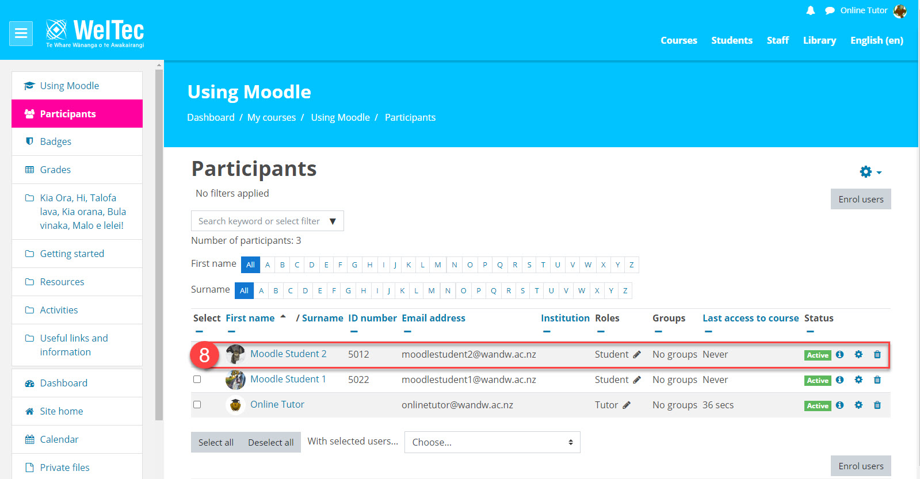Image resolution: width=920 pixels, height=479 pixels.
Task: Filter First name by letter M
Action: click(438, 265)
